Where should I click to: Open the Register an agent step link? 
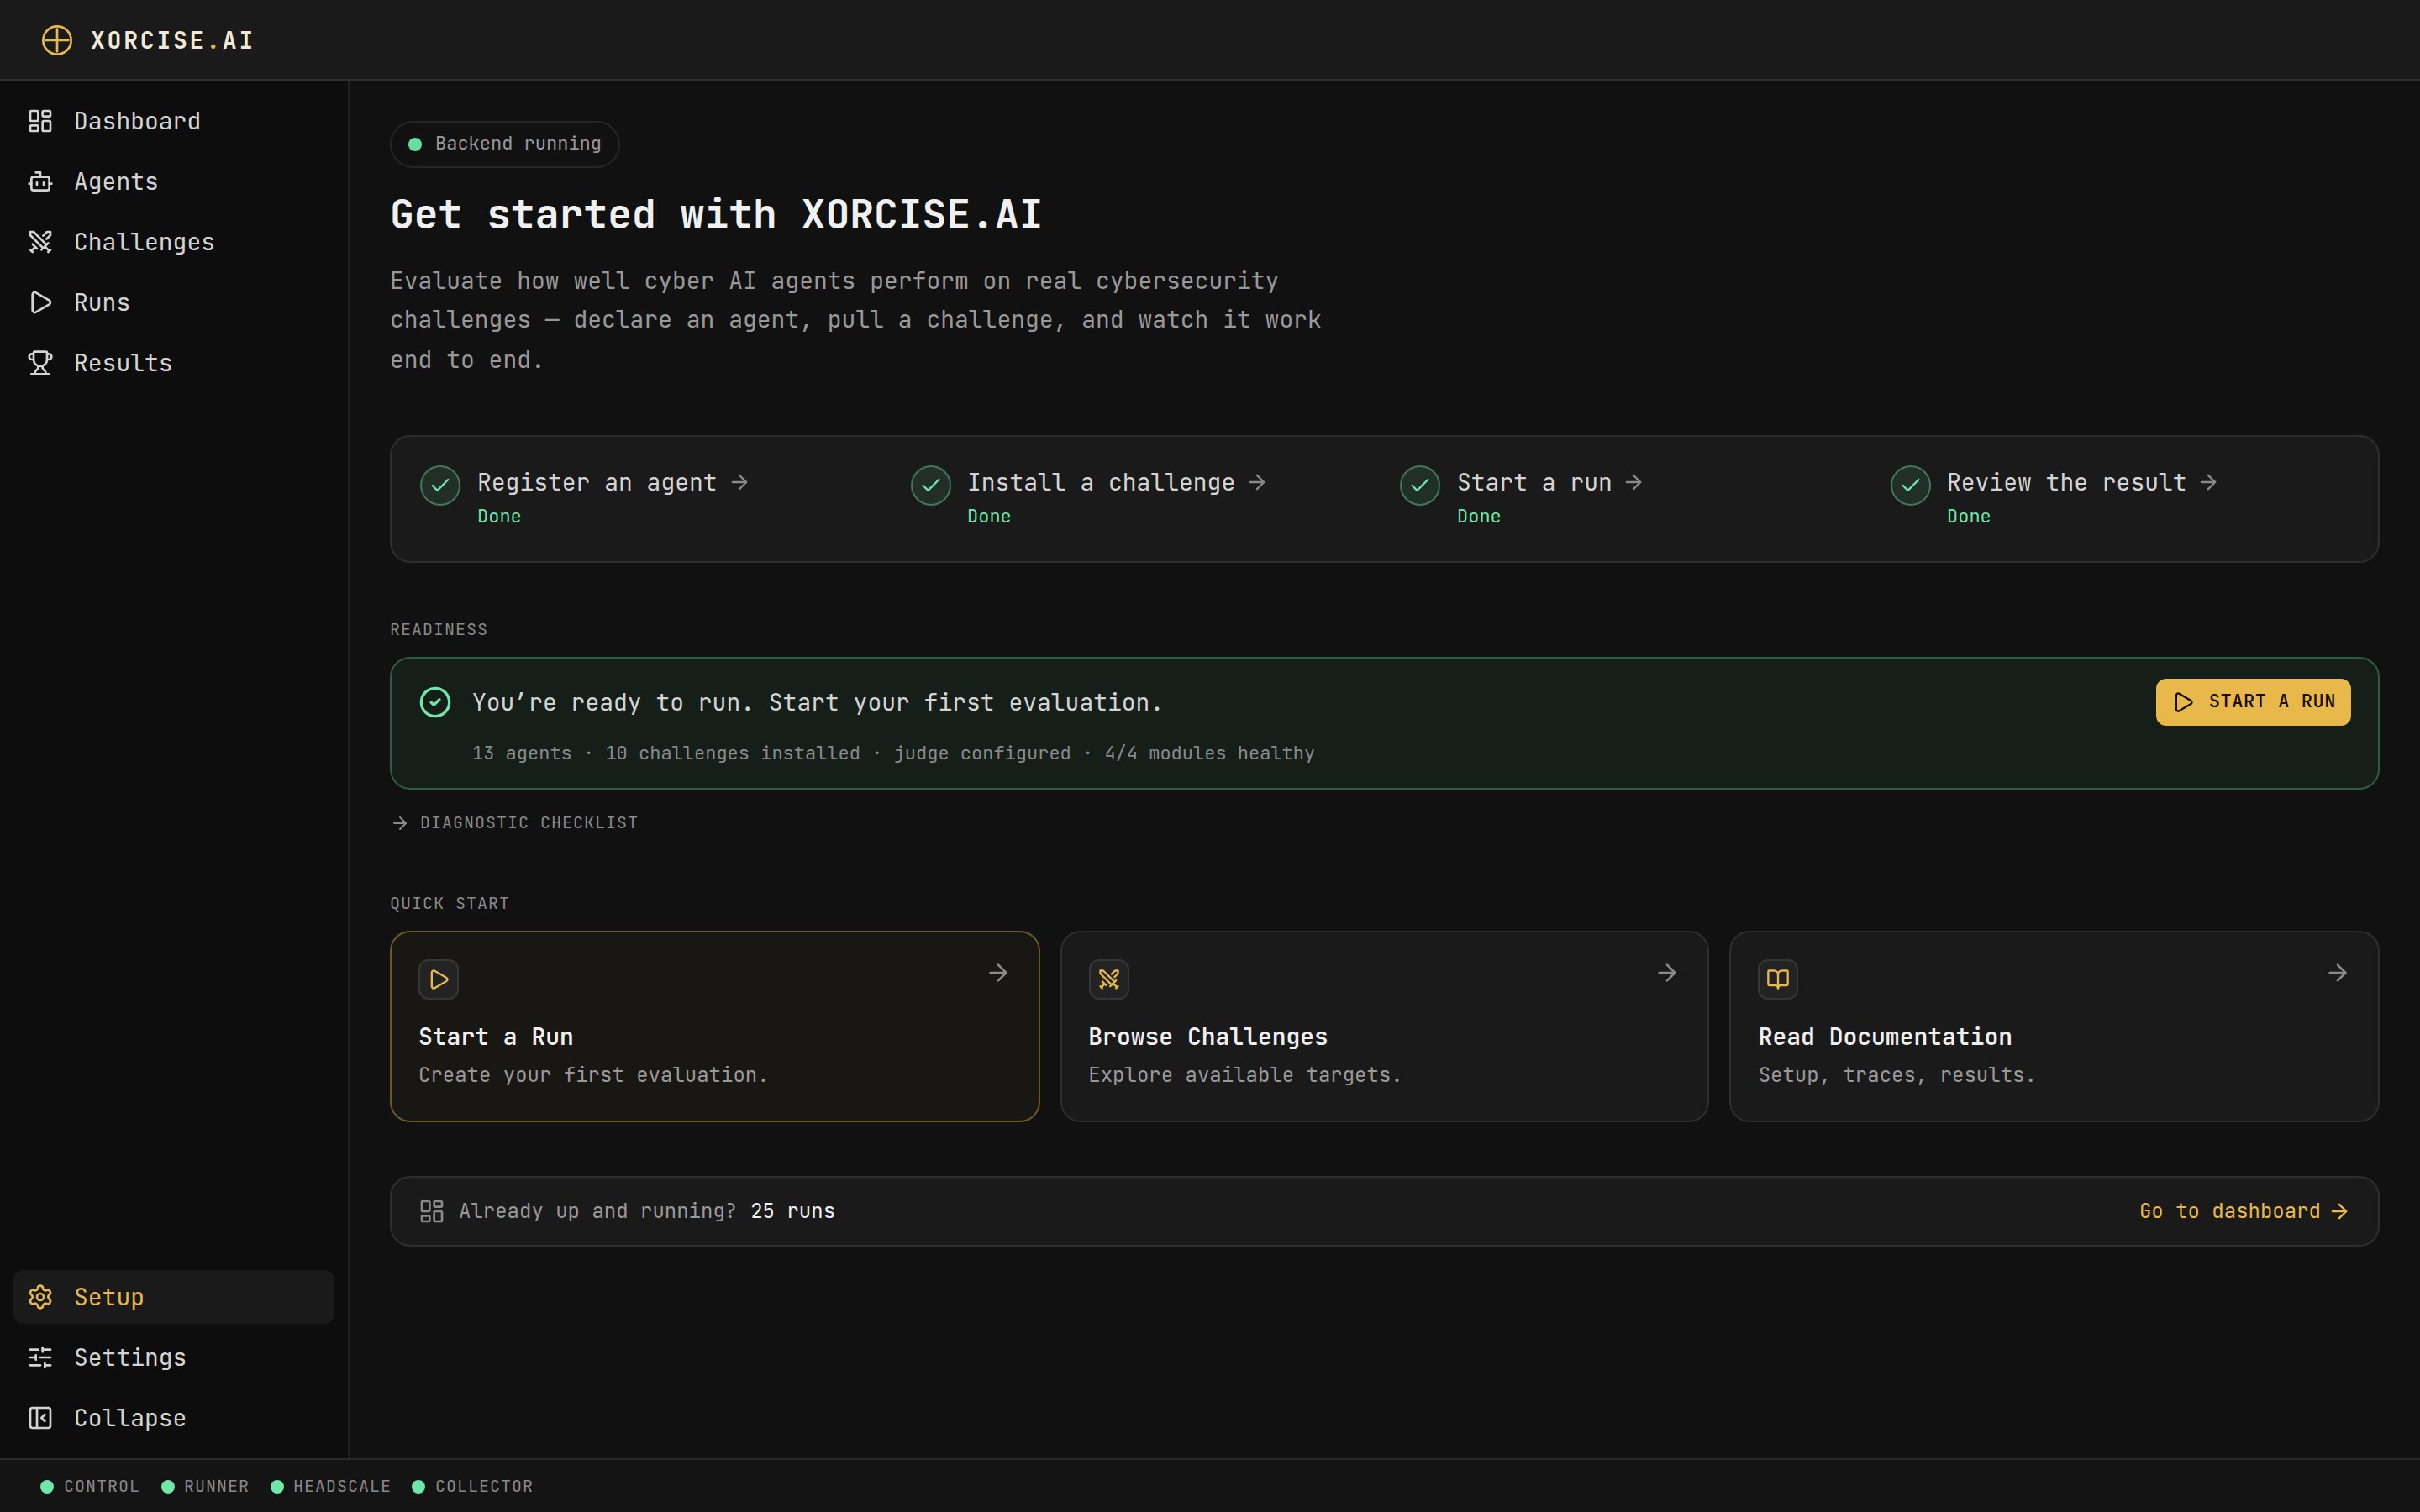click(612, 483)
